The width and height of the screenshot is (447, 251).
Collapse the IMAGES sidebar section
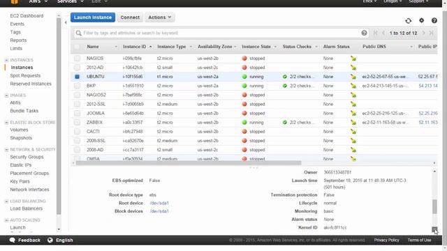[6, 96]
